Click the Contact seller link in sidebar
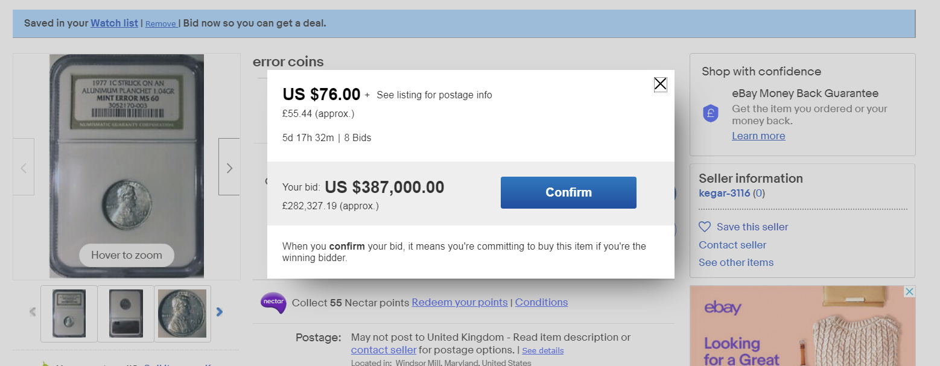Viewport: 940px width, 366px height. (x=732, y=245)
